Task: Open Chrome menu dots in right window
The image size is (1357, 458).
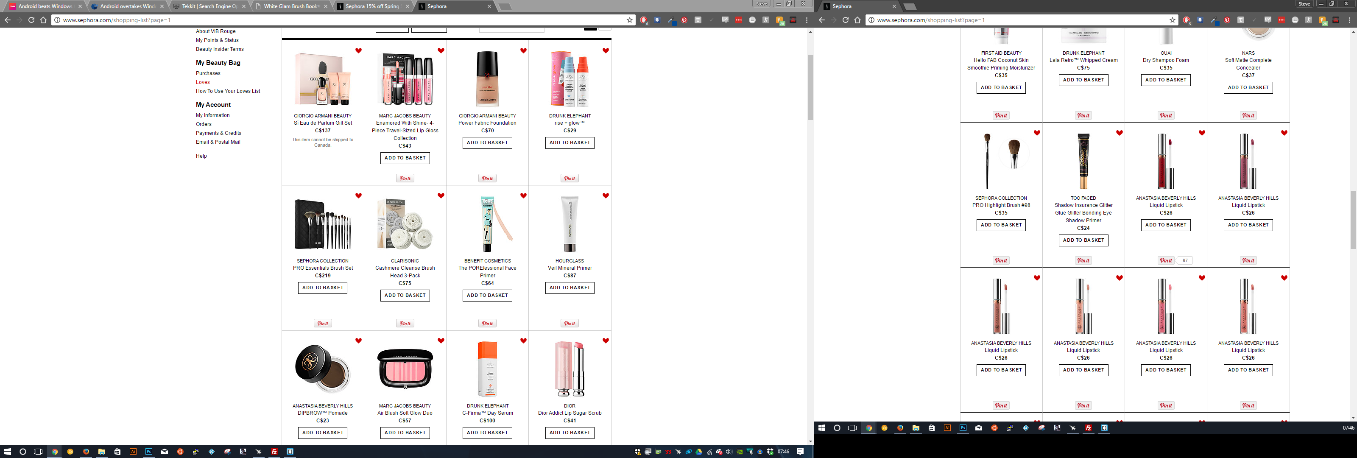Action: tap(1350, 20)
